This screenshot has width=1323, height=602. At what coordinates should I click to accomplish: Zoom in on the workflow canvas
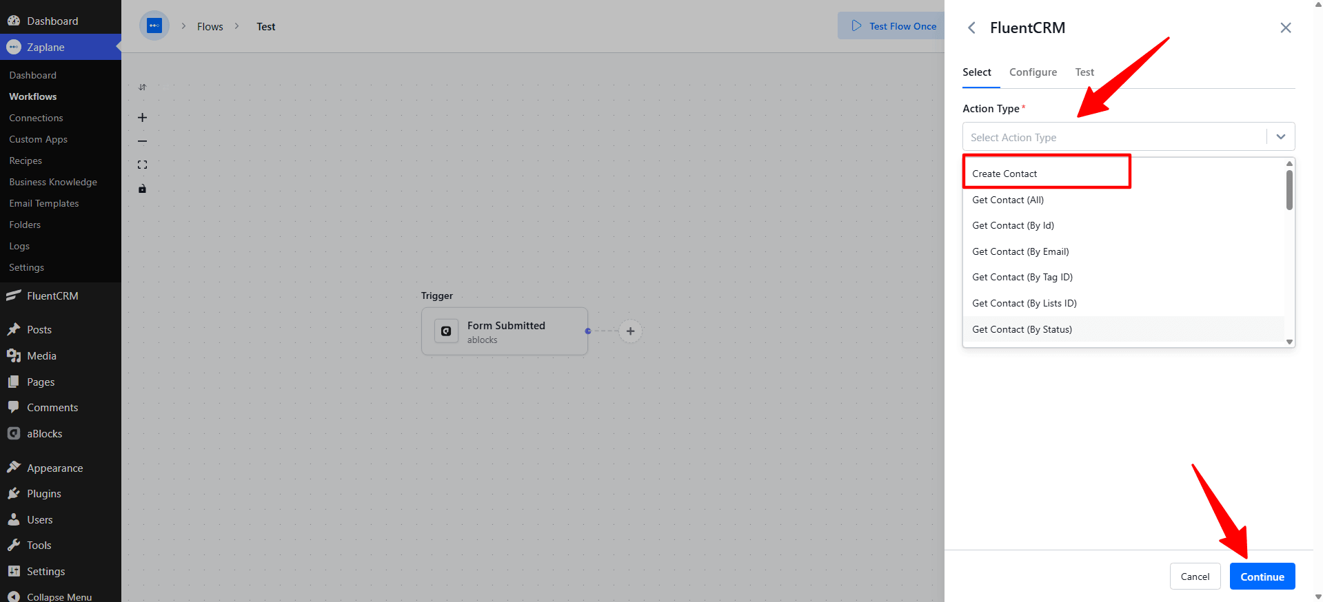[143, 118]
